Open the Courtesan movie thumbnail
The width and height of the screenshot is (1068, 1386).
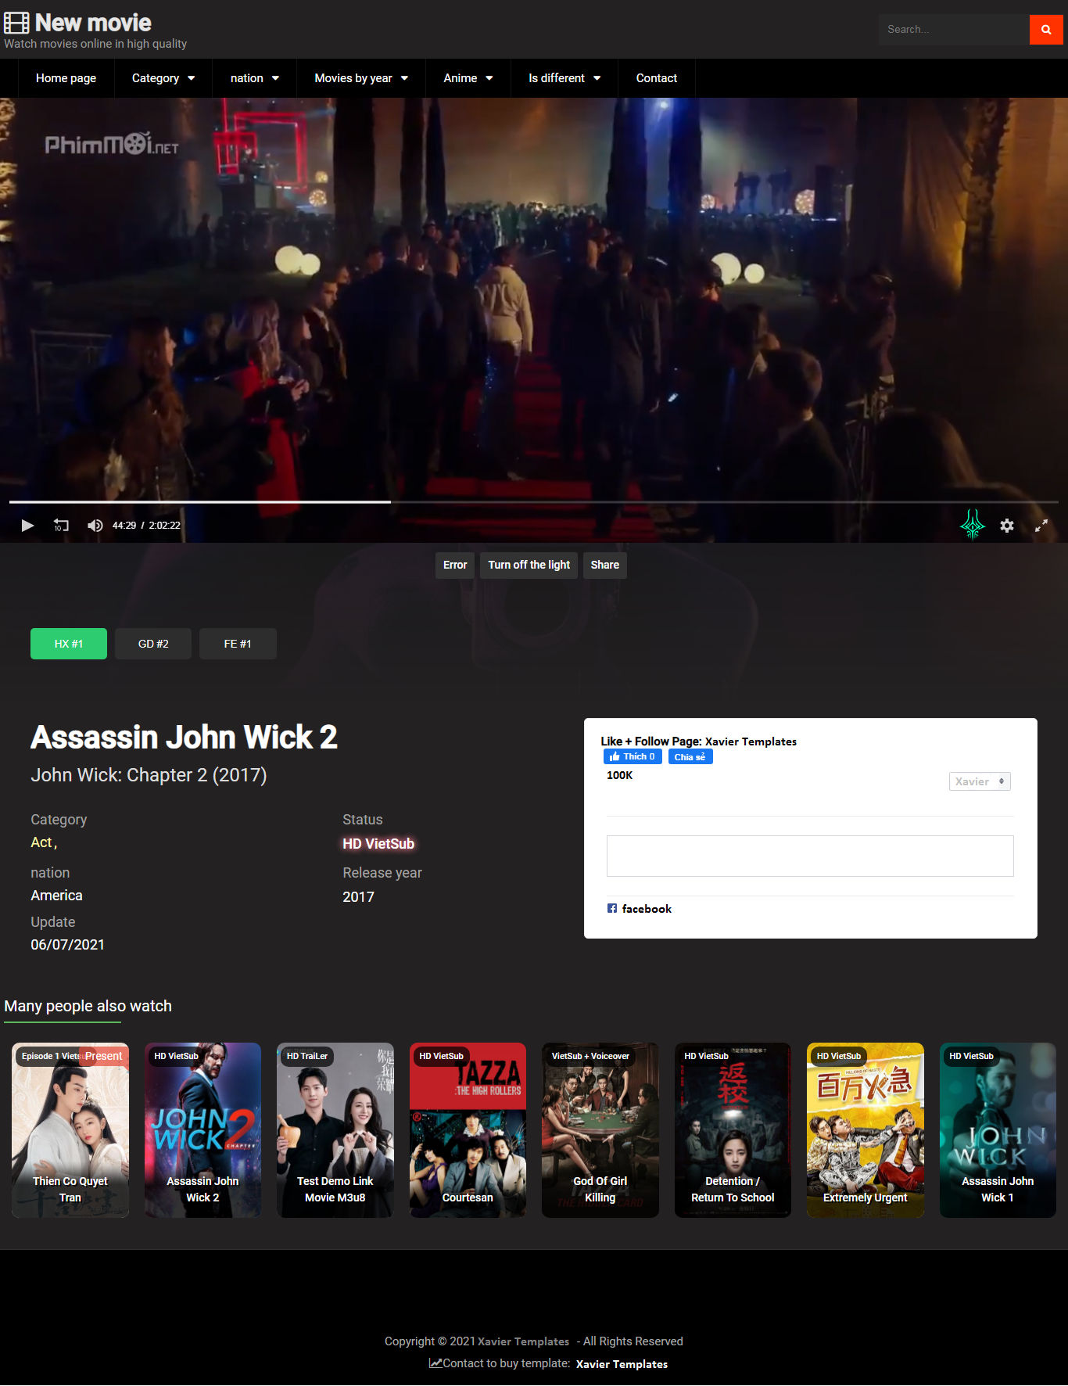pos(468,1130)
